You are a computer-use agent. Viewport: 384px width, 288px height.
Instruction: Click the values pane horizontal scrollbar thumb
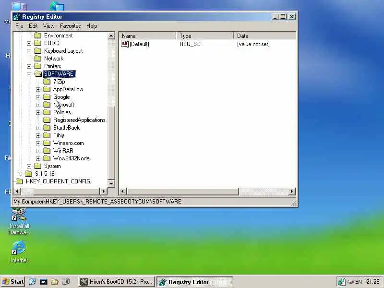(183, 191)
